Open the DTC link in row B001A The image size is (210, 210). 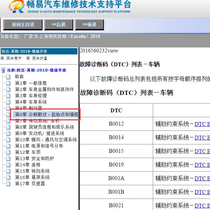point(202,179)
